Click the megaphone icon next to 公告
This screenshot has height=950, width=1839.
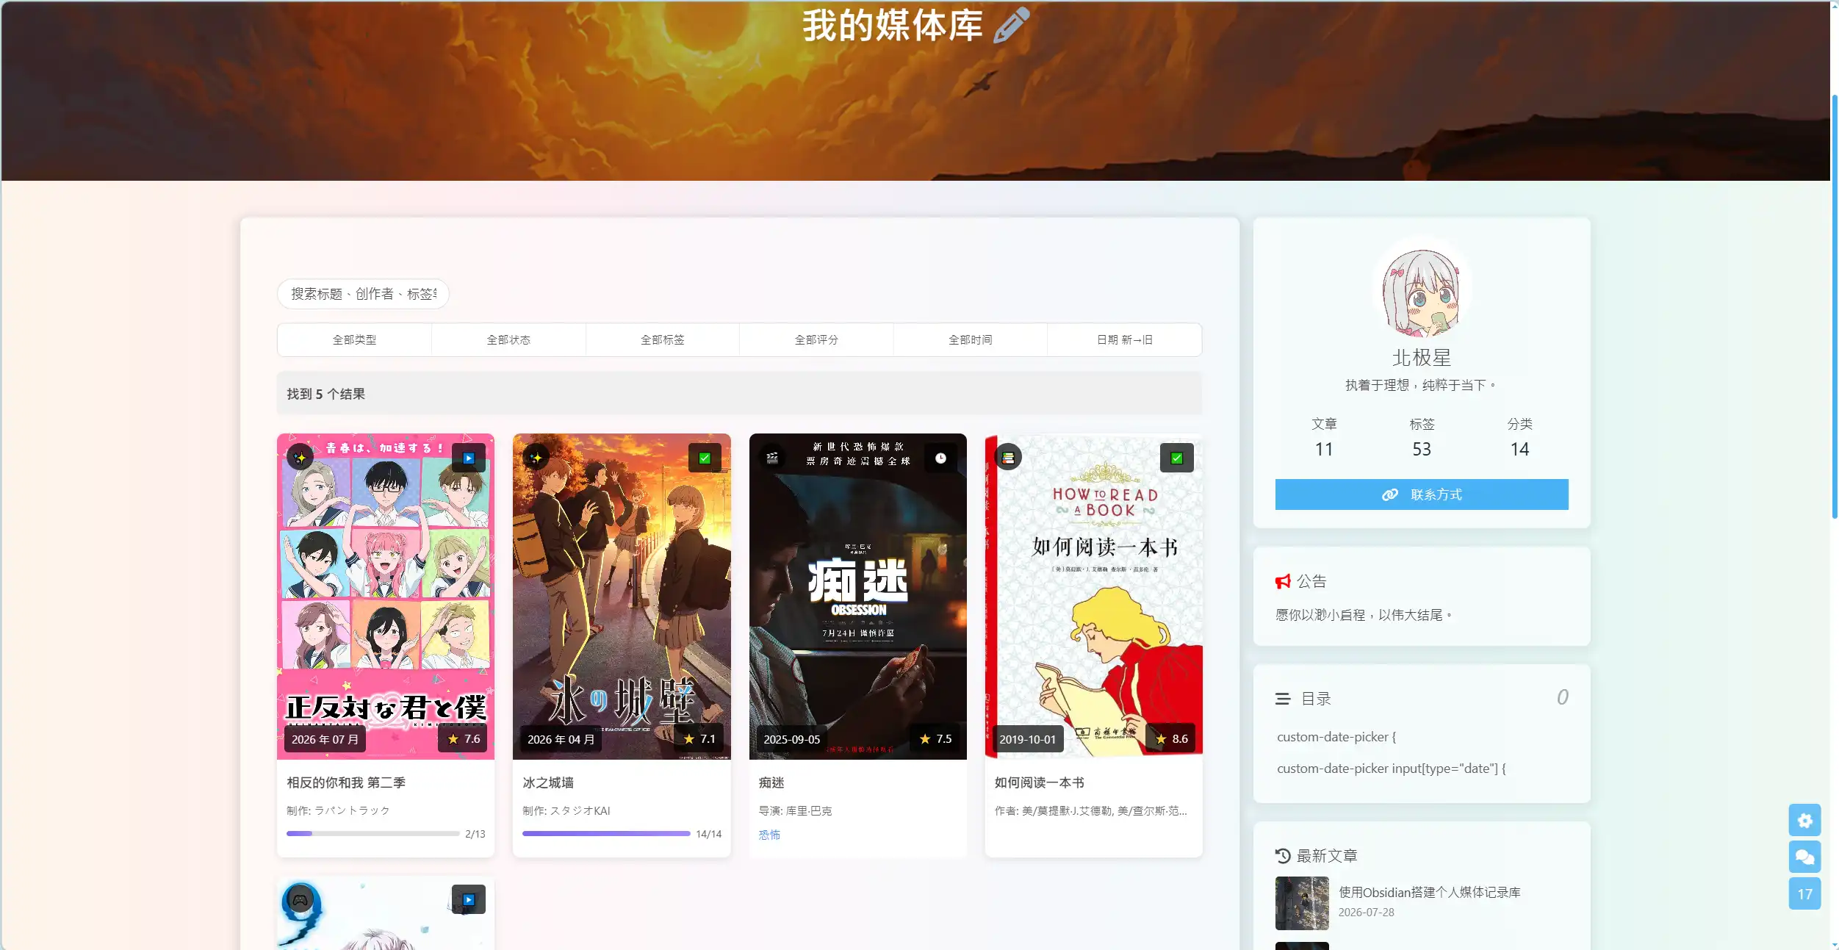pos(1283,582)
